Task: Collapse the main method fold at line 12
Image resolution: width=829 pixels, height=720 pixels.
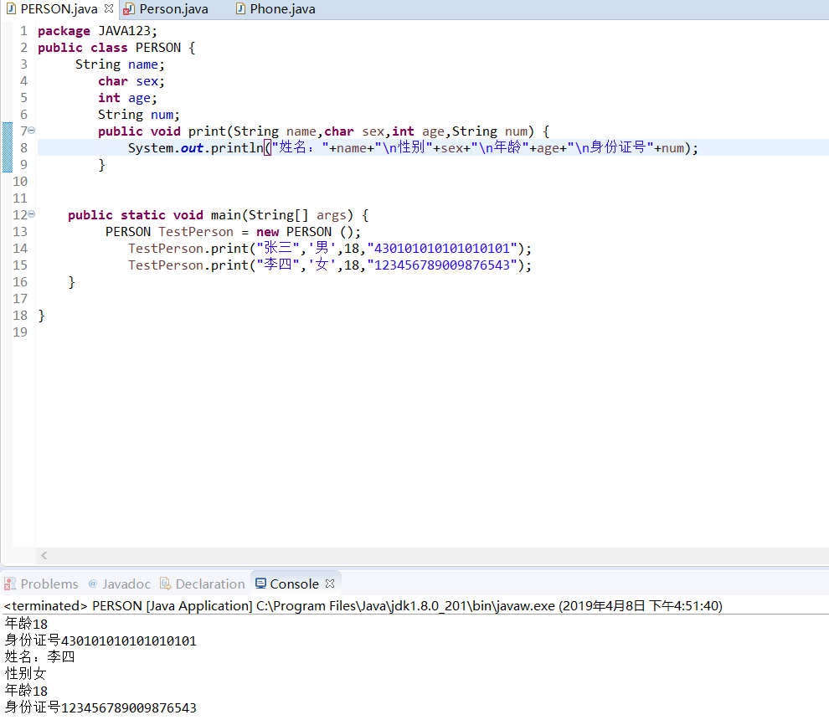Action: coord(31,214)
